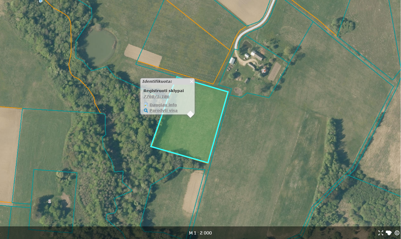The image size is (401, 239).
Task: Toggle fullscreen map view with arrows icon
Action: pyautogui.click(x=381, y=233)
